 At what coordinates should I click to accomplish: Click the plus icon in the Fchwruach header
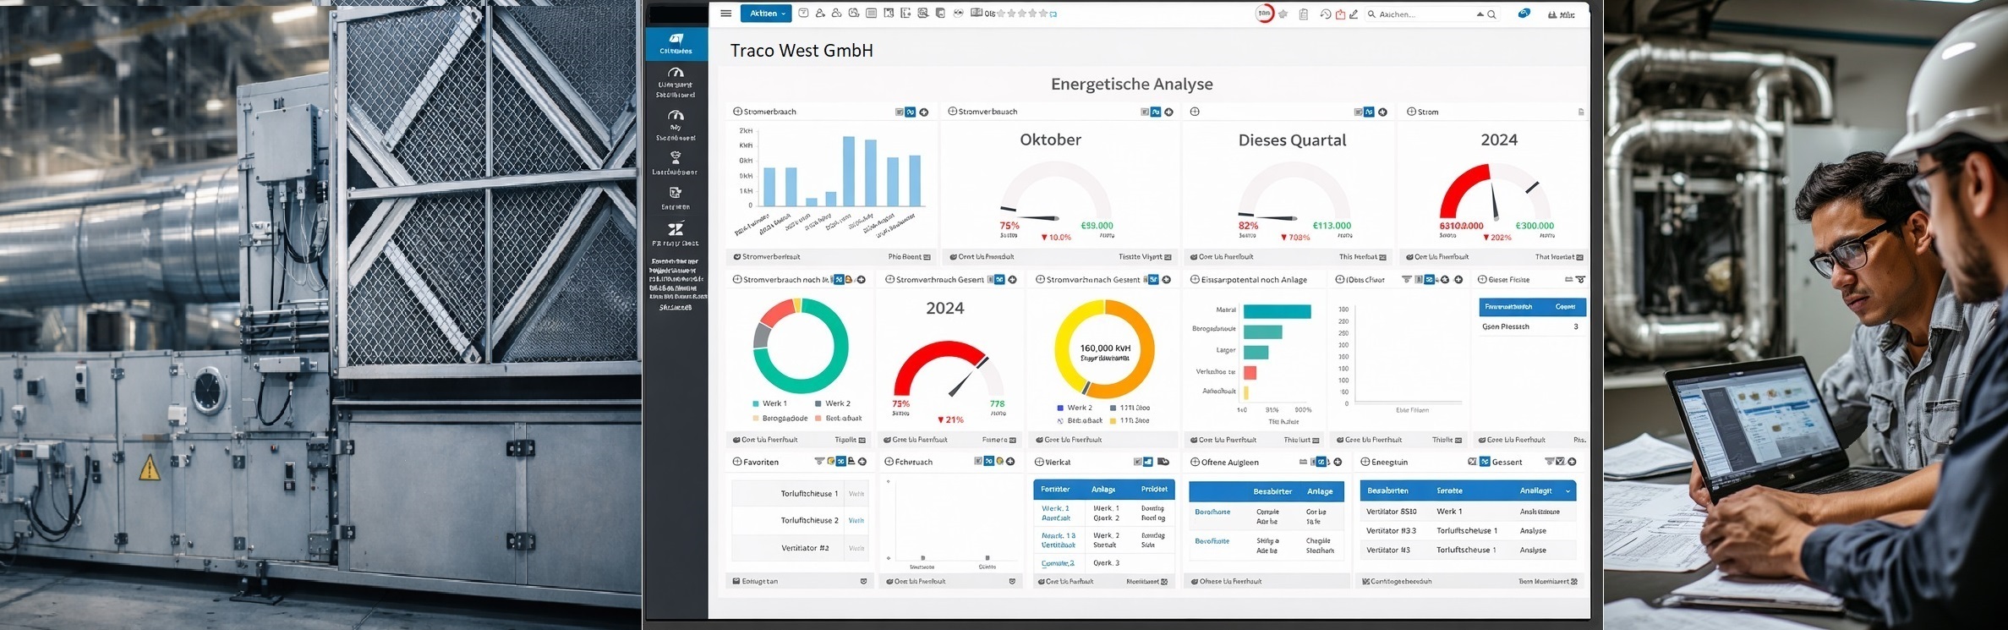coord(1011,462)
